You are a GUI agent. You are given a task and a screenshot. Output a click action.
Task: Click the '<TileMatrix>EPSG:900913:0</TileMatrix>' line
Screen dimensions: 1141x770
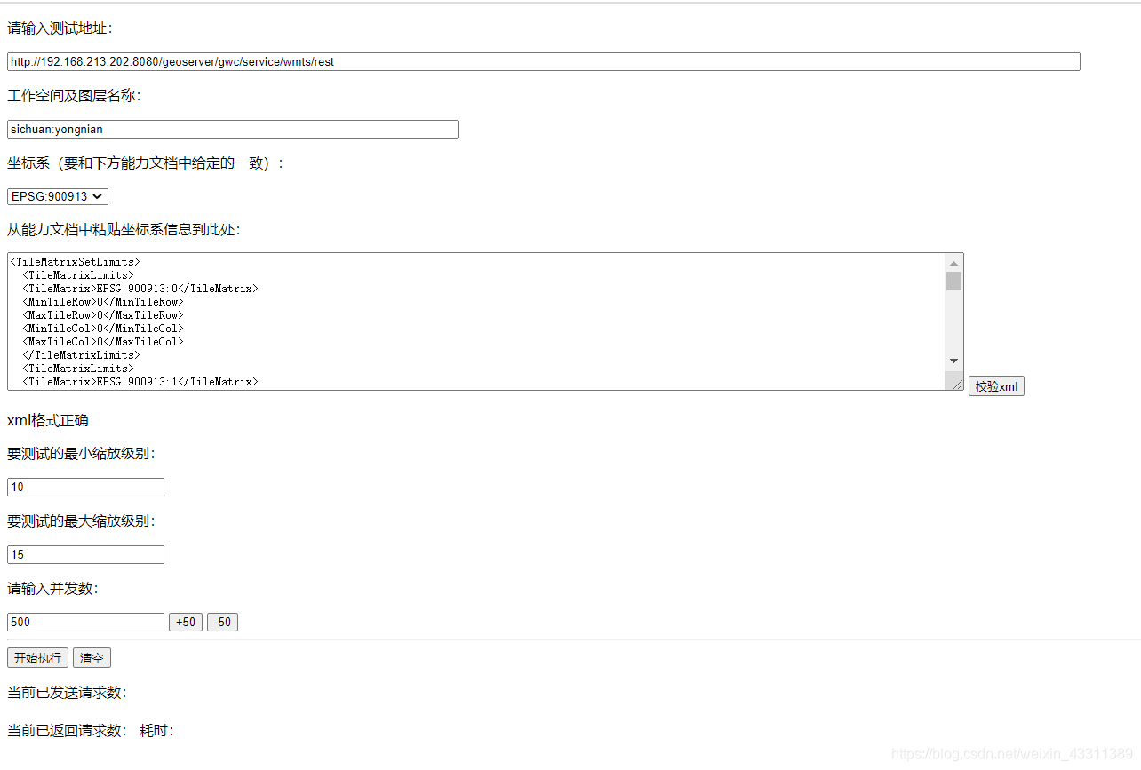coord(140,289)
